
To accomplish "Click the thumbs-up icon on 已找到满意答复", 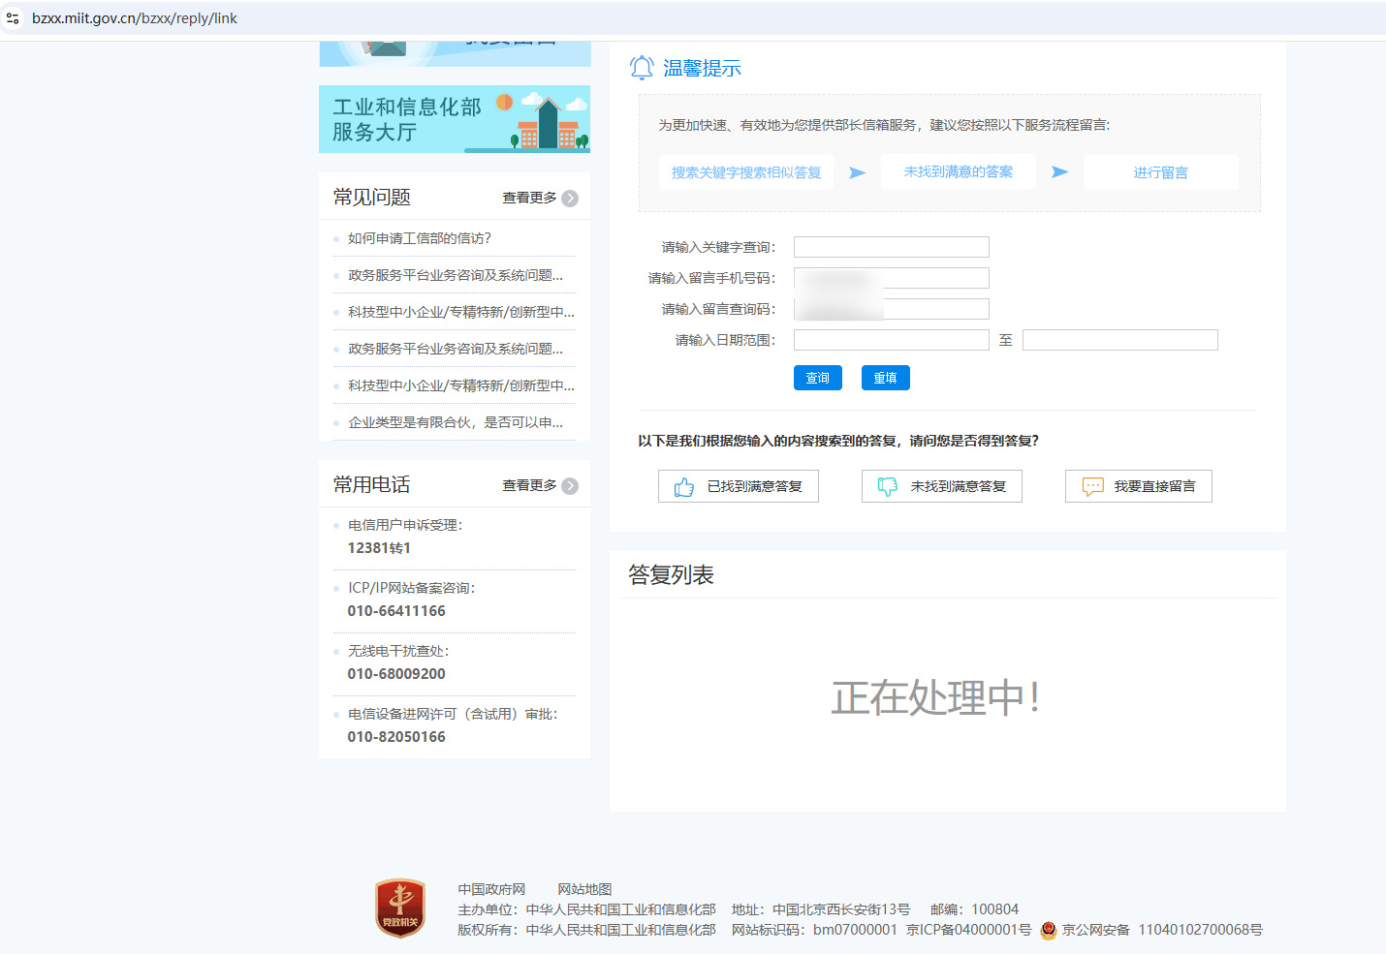I will click(x=684, y=486).
